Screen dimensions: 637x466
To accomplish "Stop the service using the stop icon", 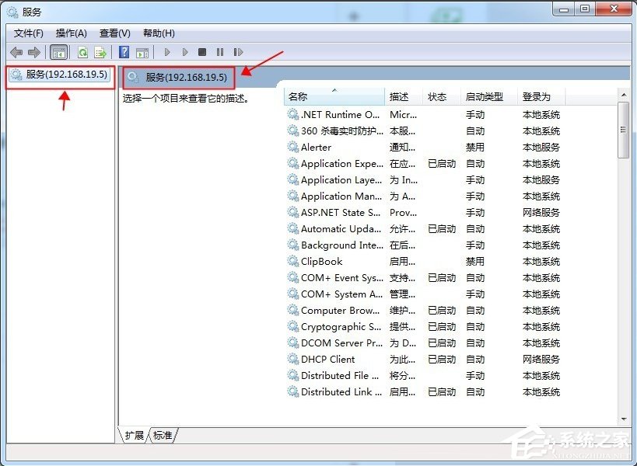I will coord(201,52).
